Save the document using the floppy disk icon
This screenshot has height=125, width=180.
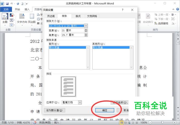coord(7,4)
